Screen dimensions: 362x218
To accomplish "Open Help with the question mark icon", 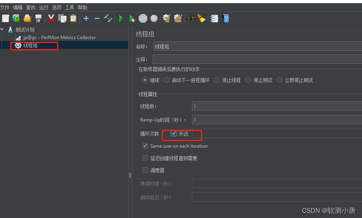I will 226,18.
